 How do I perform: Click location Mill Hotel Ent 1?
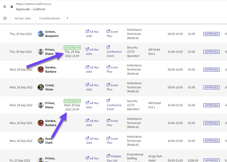[x=155, y=105]
